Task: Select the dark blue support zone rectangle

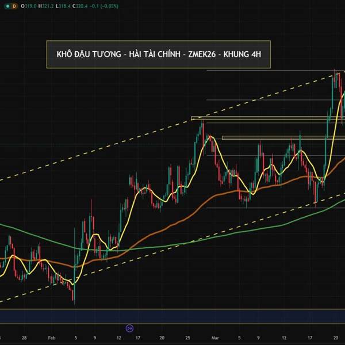Action: point(172,317)
